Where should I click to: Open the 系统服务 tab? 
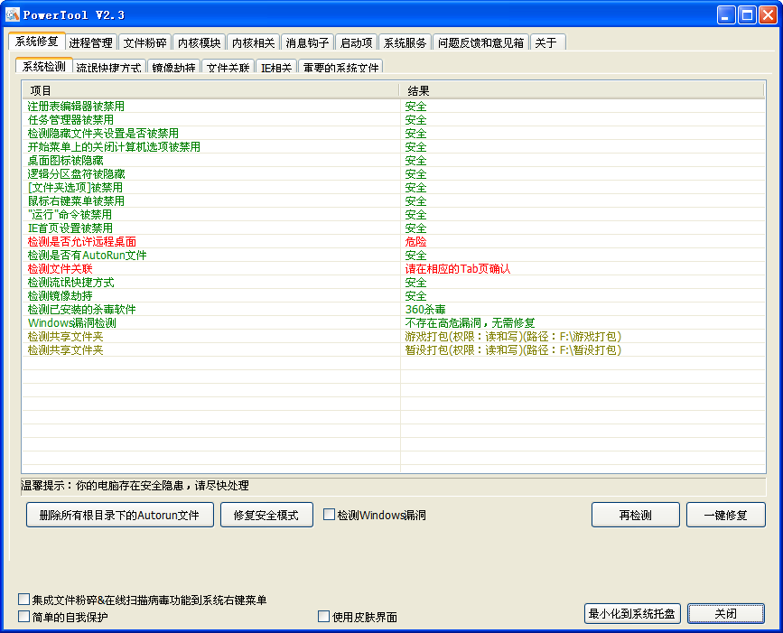(405, 42)
